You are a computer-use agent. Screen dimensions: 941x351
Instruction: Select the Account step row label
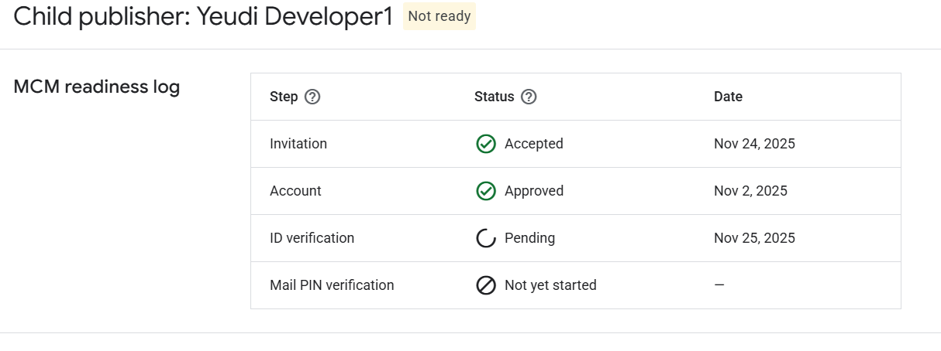click(x=295, y=191)
